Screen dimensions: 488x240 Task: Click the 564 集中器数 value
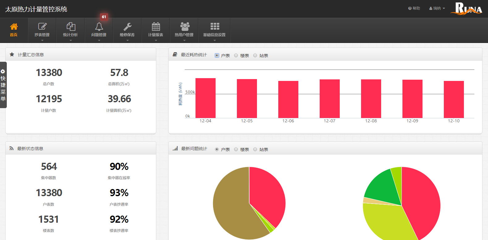coord(49,166)
